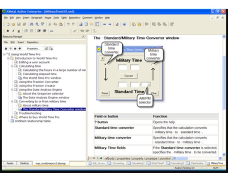Click the Tags On view icon

91,158
